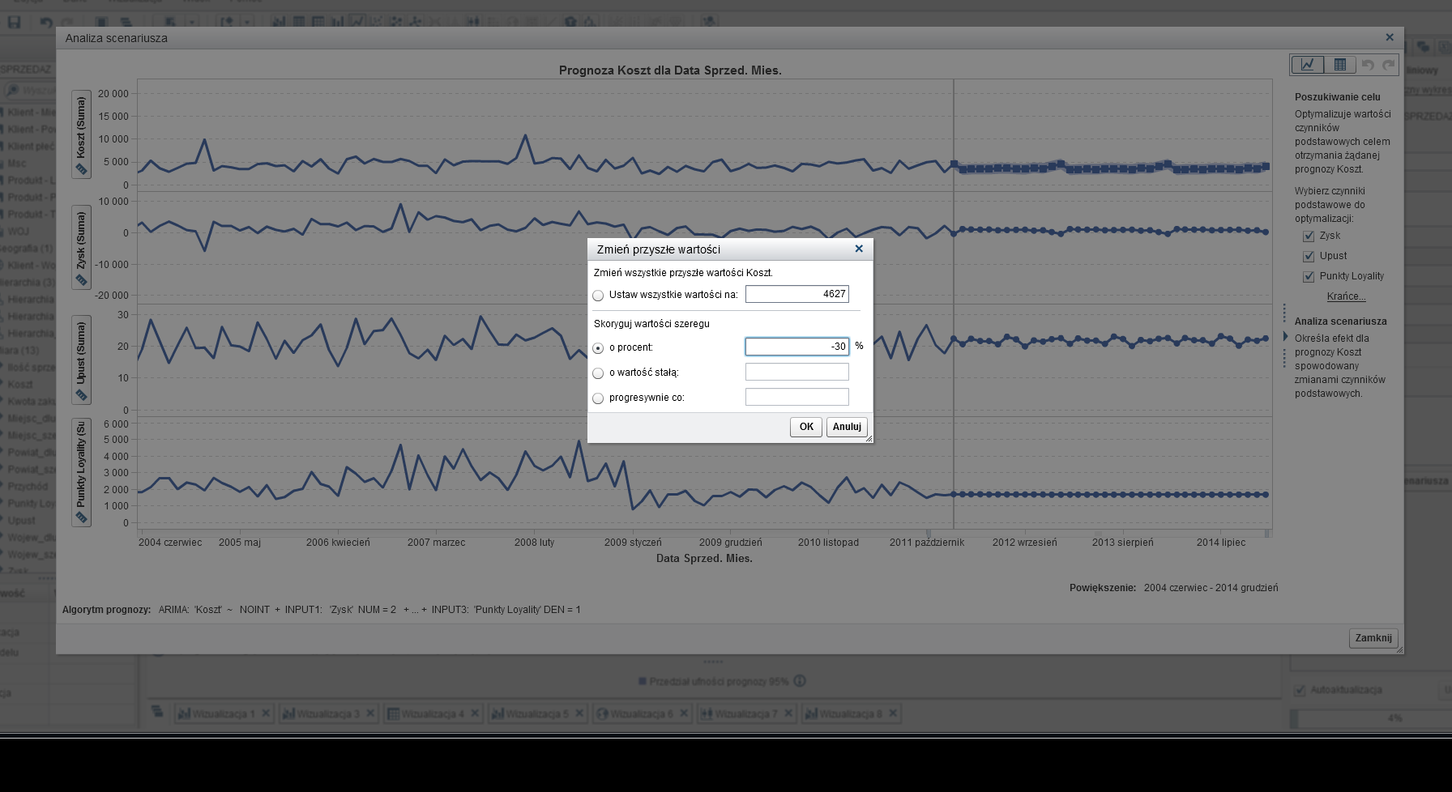Click the '2009 styczeń' axis label
Screen dimensions: 1452x792
point(633,543)
